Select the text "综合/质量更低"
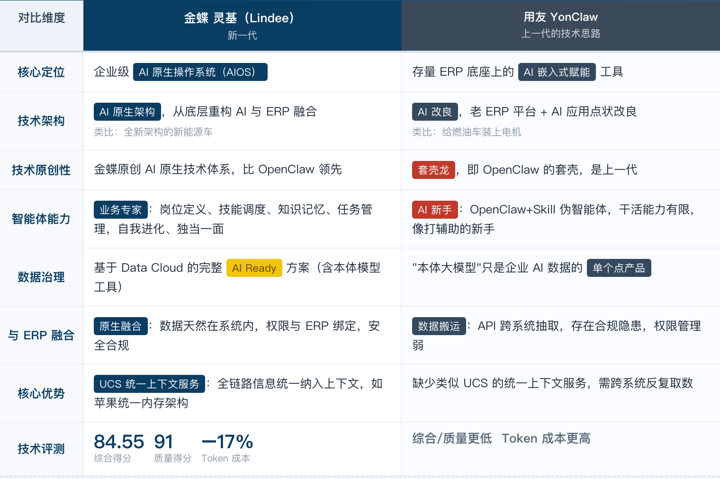 [x=452, y=438]
